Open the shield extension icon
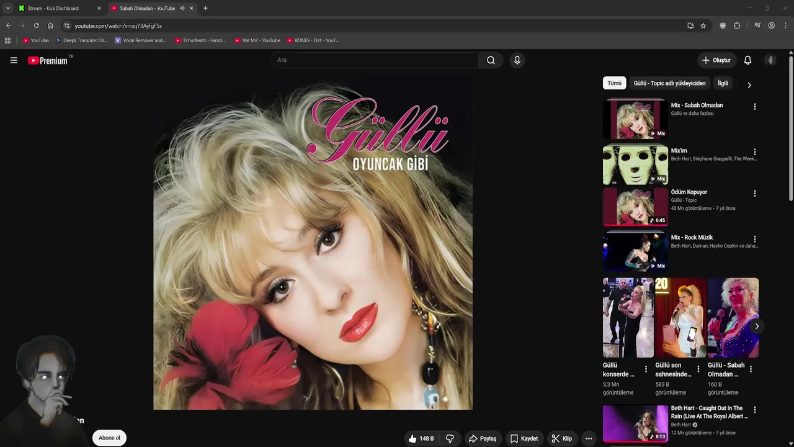Screen dimensions: 794x447 click(723, 25)
